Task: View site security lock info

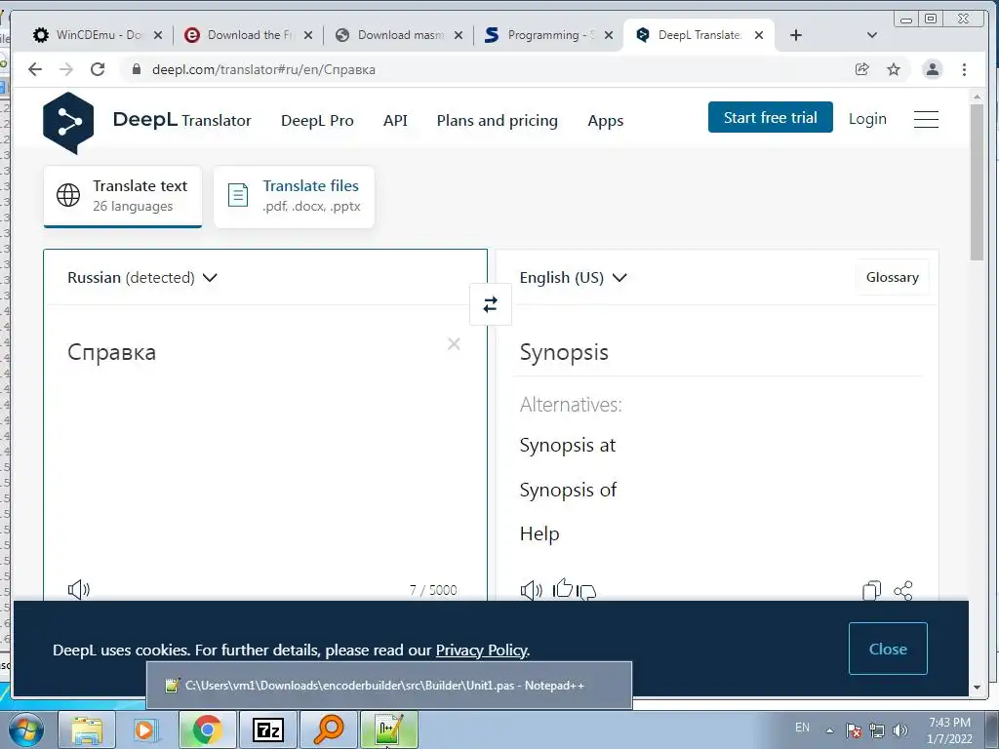Action: coord(137,69)
